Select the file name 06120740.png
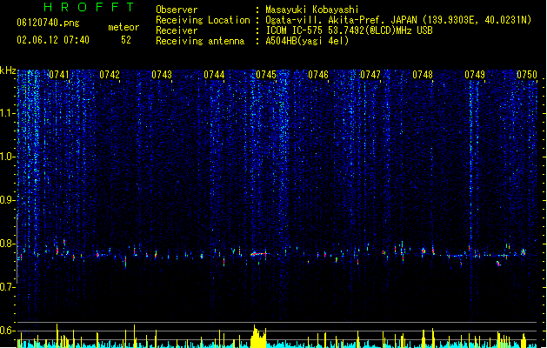Viewport: 547px width, 348px height. tap(48, 23)
